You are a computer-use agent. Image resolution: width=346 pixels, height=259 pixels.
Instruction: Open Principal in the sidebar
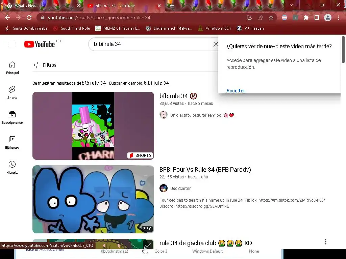pos(13,67)
